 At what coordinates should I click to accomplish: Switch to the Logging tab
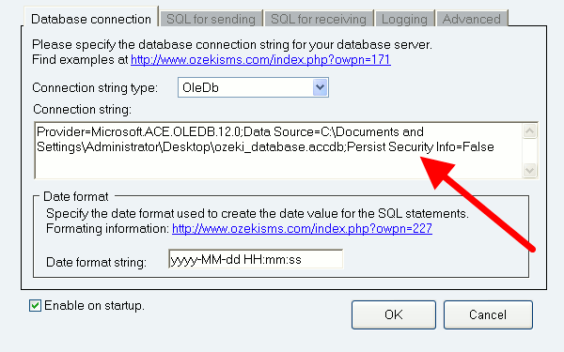(x=404, y=19)
